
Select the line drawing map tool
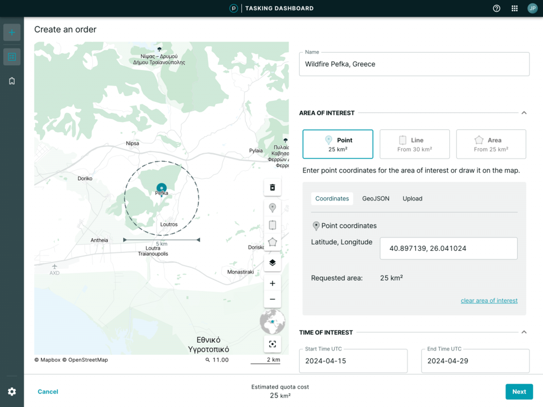coord(272,225)
